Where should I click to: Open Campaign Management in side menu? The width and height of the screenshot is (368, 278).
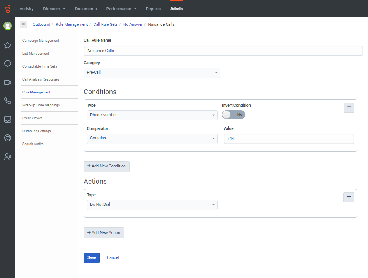[41, 41]
